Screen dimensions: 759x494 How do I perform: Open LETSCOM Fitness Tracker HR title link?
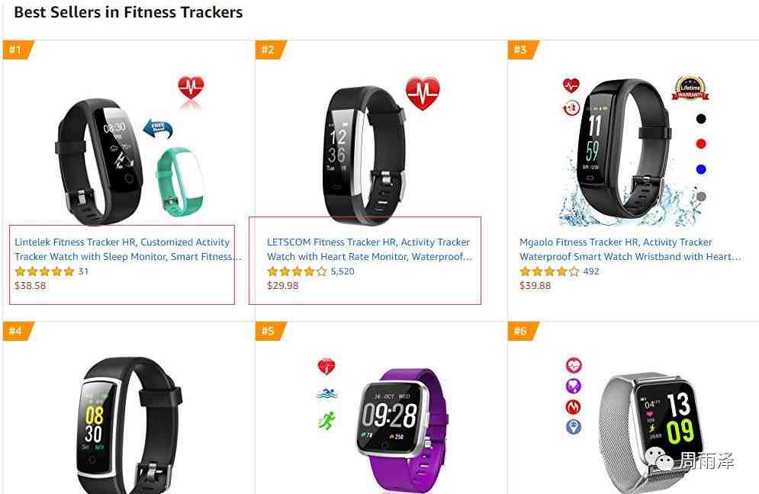(369, 249)
